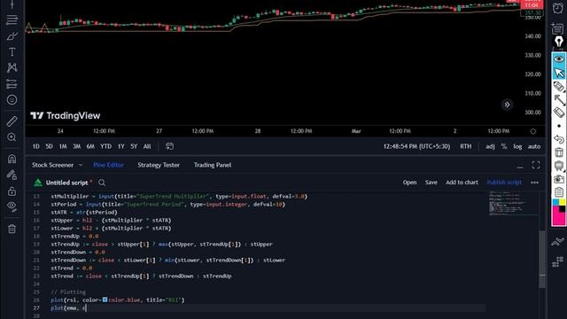Screen dimensions: 567x319
Task: Toggle adj price adjustment
Action: click(490, 146)
